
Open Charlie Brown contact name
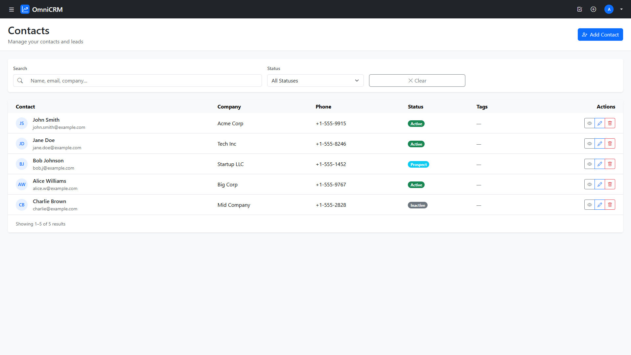click(x=49, y=201)
